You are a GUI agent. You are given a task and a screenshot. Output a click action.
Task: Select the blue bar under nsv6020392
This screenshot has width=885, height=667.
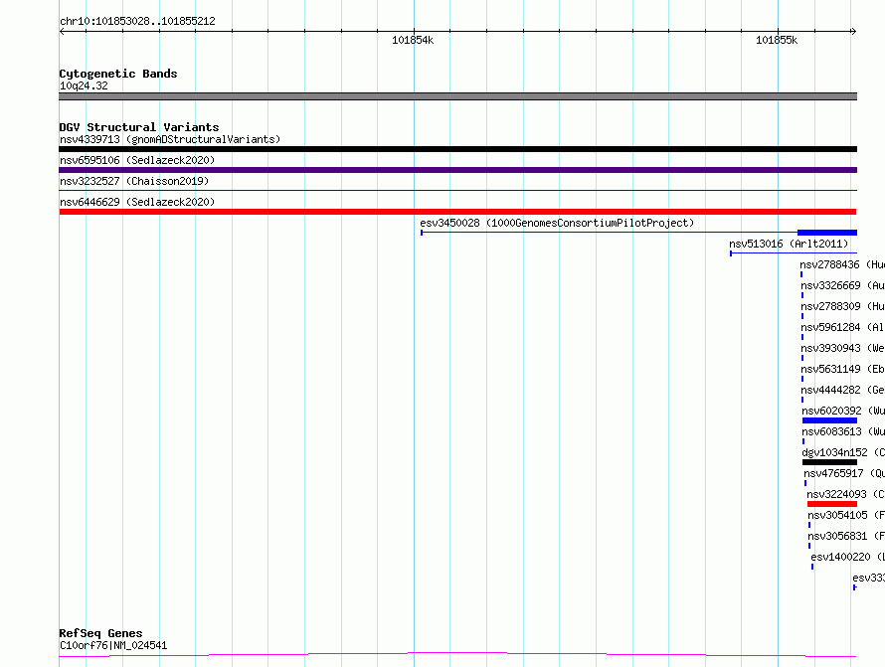tap(829, 420)
